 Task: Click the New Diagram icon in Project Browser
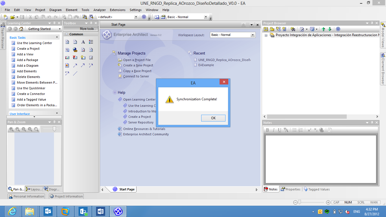(x=278, y=29)
